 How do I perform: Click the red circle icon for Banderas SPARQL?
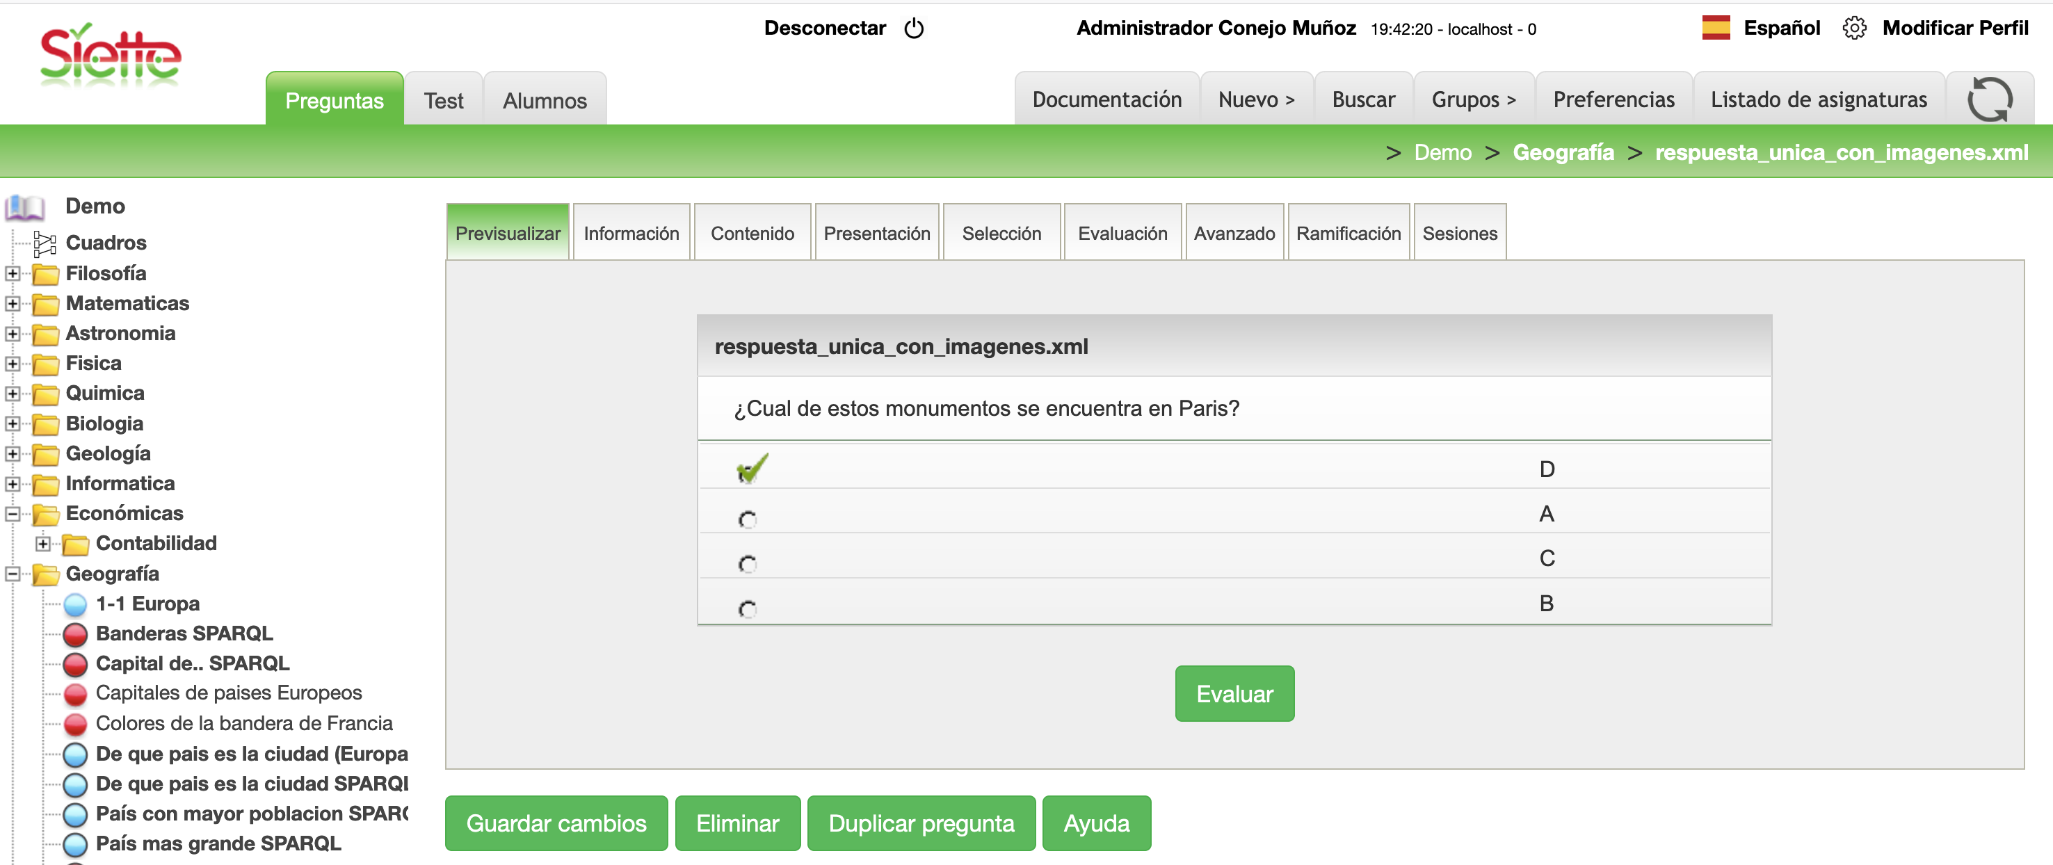click(x=75, y=634)
